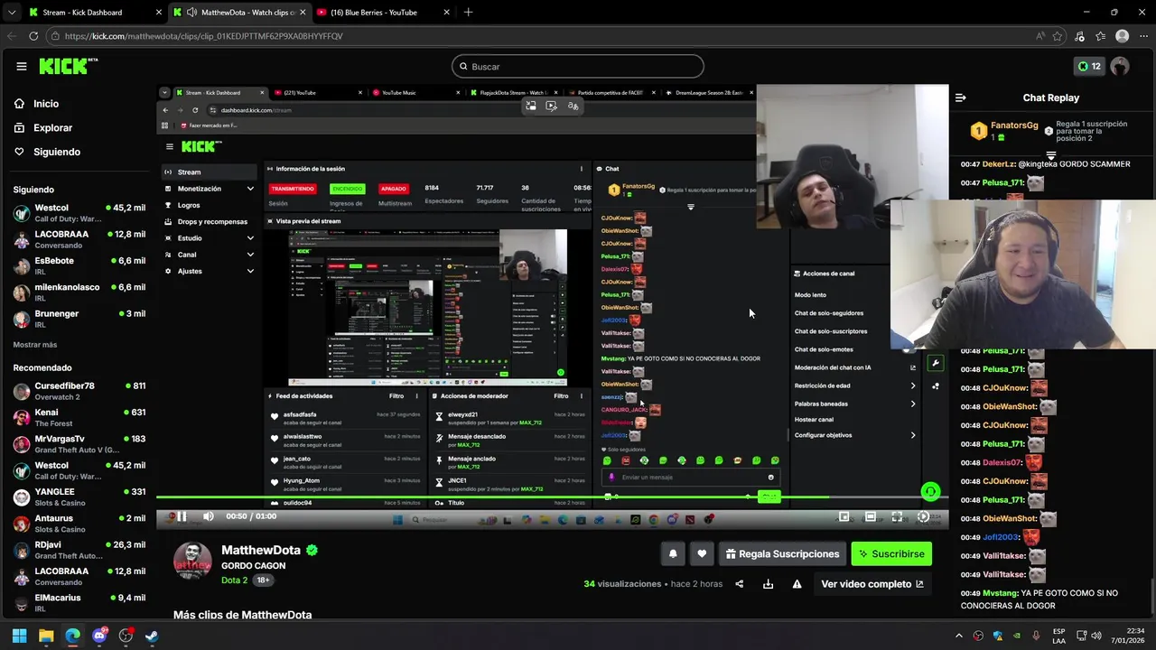Open Discord from the taskbar
Image resolution: width=1156 pixels, height=650 pixels.
point(99,636)
